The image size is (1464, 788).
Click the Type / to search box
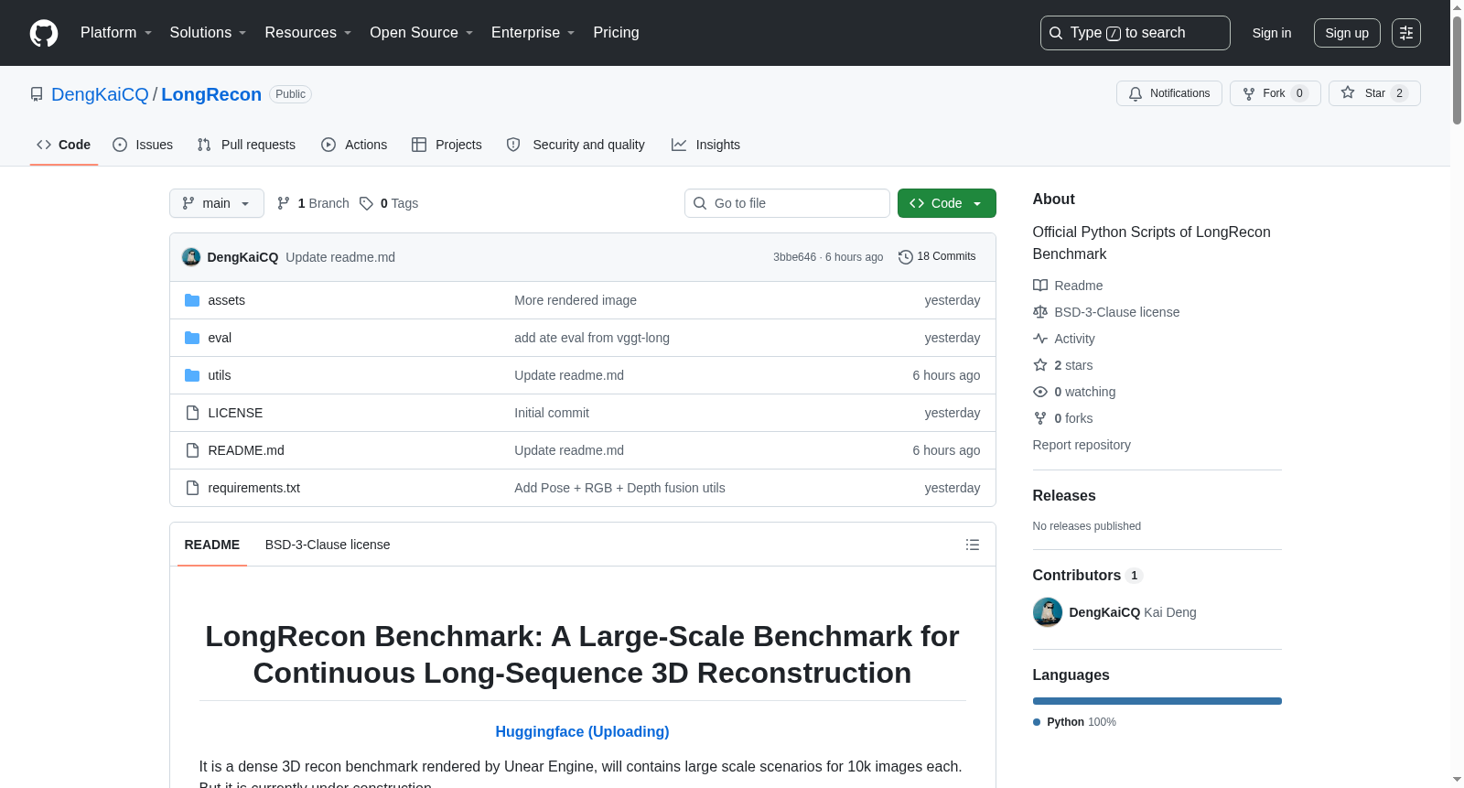[1136, 33]
